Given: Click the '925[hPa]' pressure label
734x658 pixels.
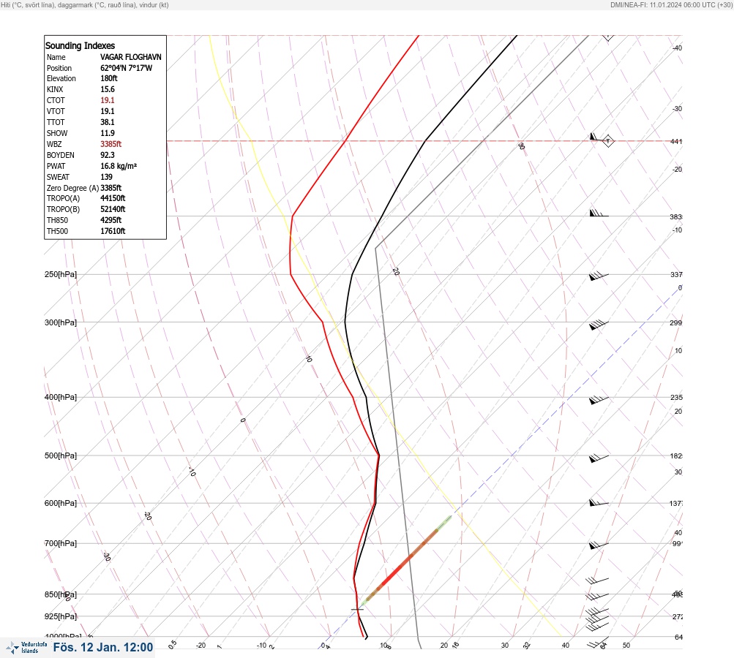Looking at the screenshot, I should (x=61, y=616).
